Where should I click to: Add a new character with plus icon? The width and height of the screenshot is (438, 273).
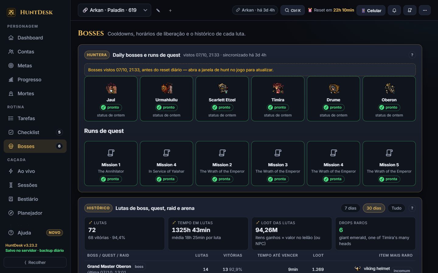click(x=170, y=10)
